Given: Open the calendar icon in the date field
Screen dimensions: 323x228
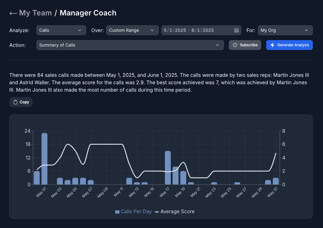Looking at the screenshot, I should 237,30.
